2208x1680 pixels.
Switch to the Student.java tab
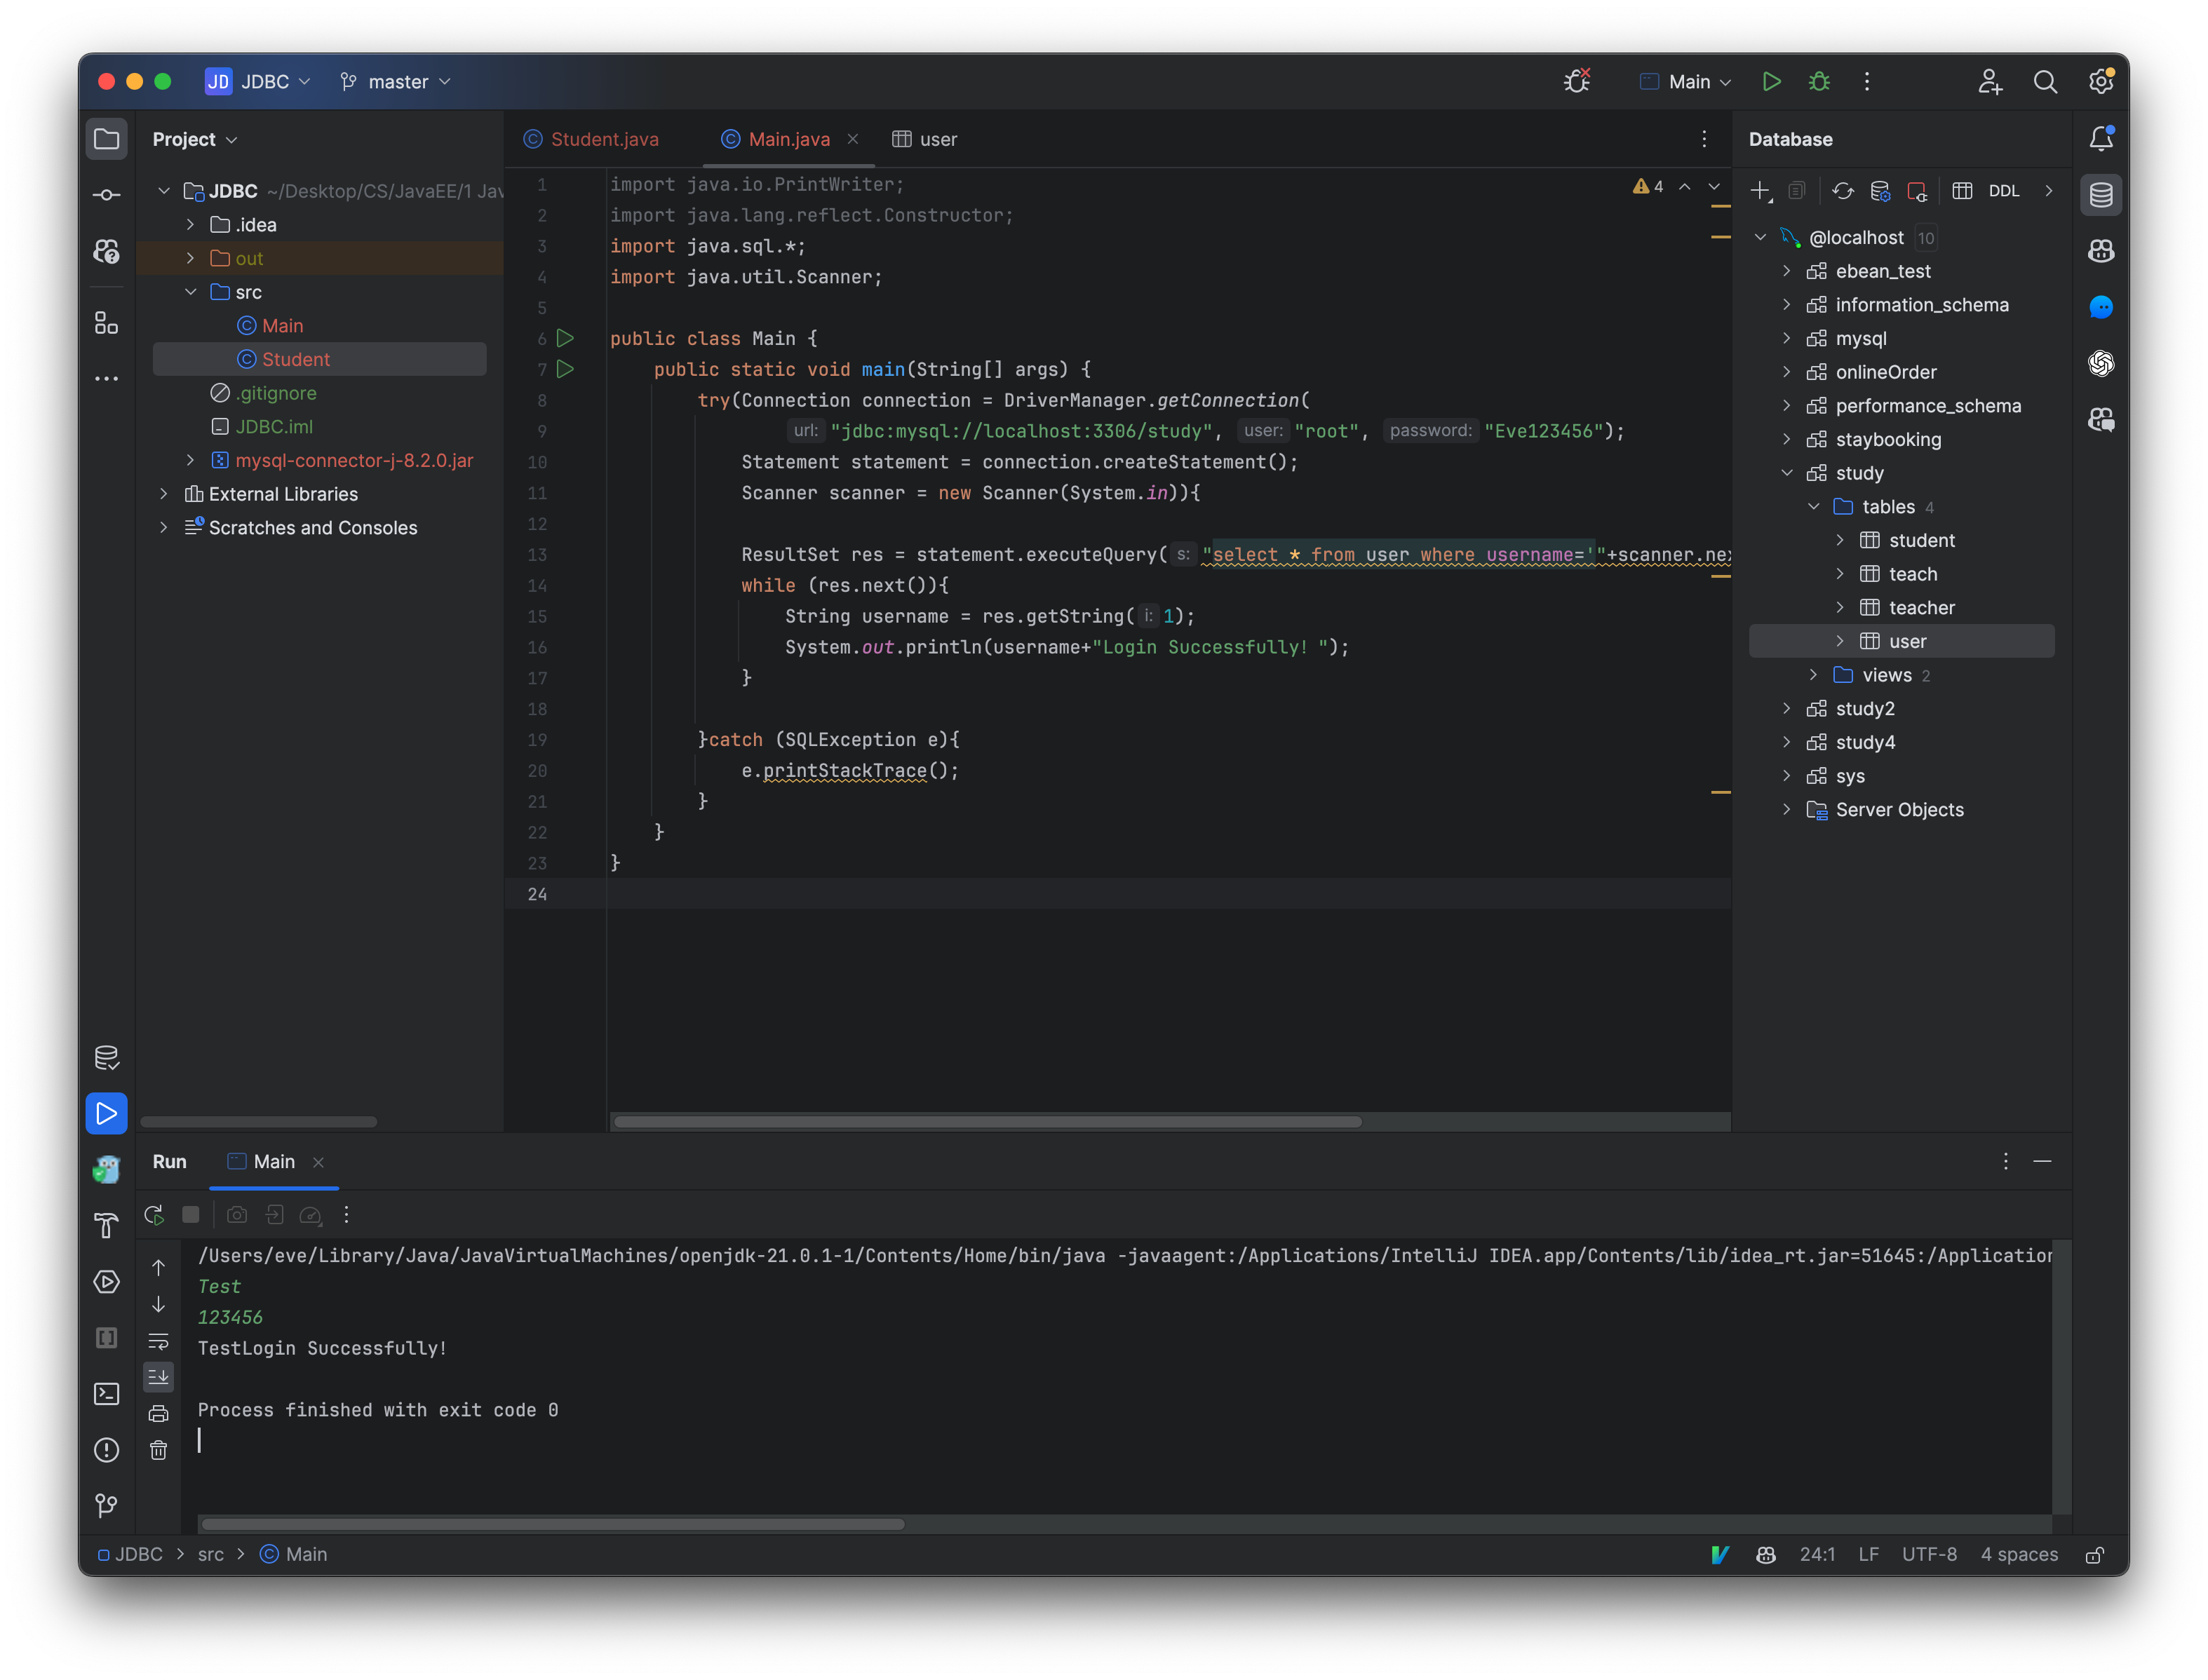point(592,139)
